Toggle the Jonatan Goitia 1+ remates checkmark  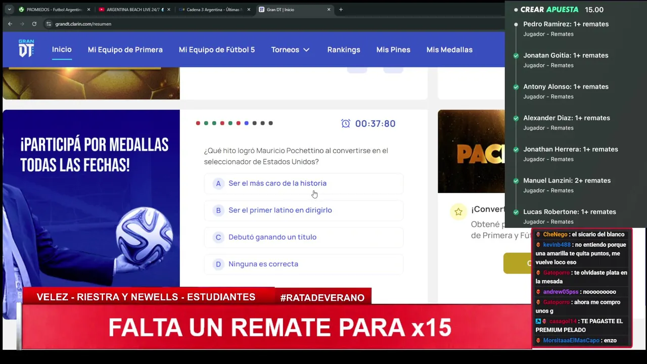pos(516,56)
